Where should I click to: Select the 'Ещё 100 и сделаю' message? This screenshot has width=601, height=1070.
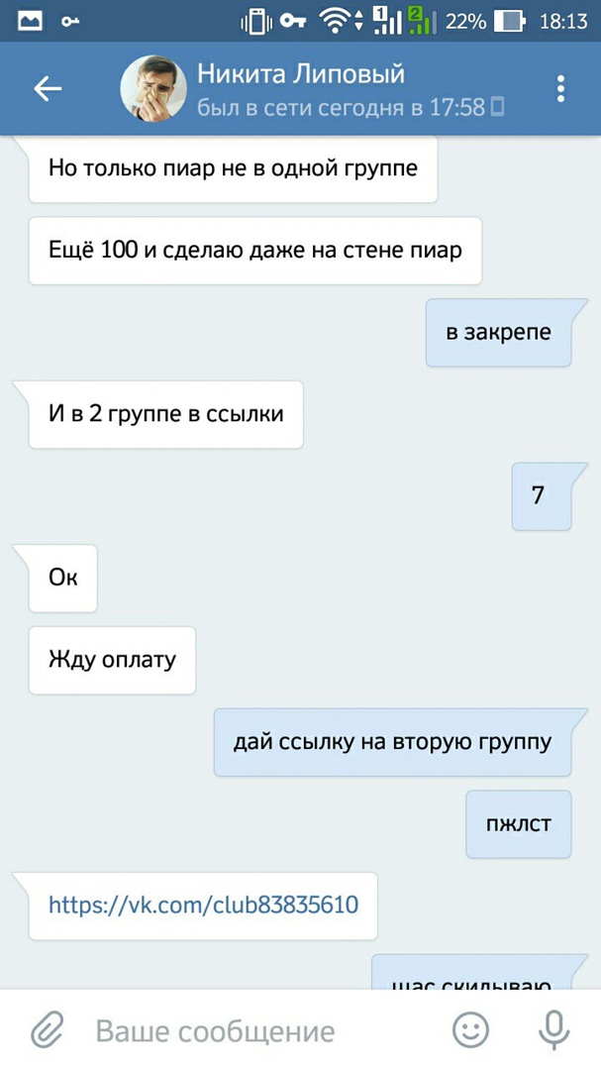tap(255, 251)
